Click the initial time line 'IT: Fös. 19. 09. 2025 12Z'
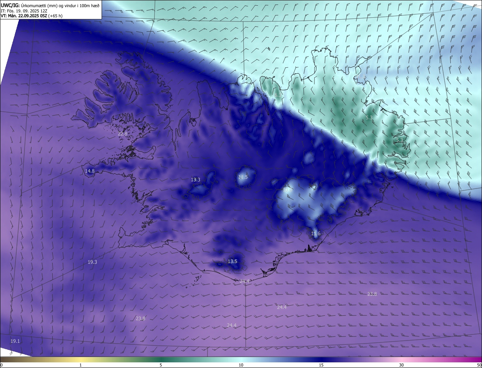Viewport: 482px width, 368px height. coord(24,11)
